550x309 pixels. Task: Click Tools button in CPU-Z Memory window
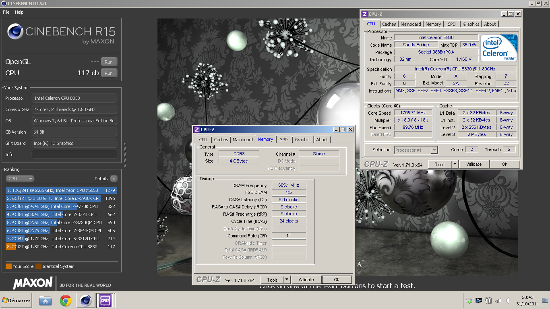click(272, 280)
